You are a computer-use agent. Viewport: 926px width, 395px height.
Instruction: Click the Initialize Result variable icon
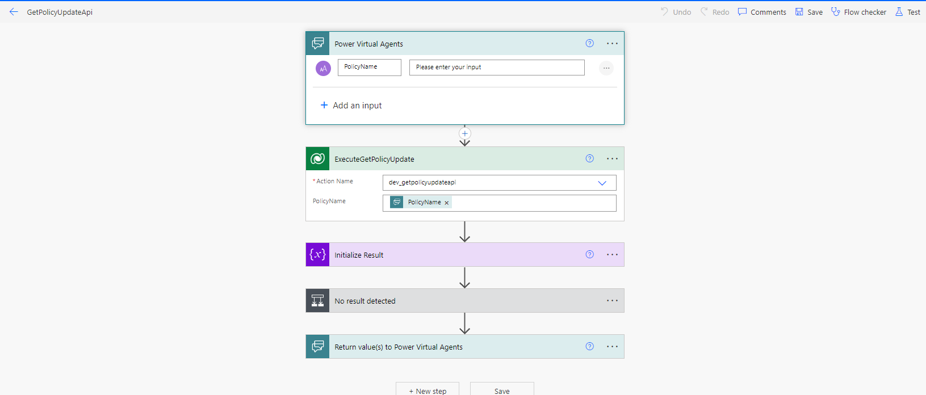pyautogui.click(x=318, y=255)
